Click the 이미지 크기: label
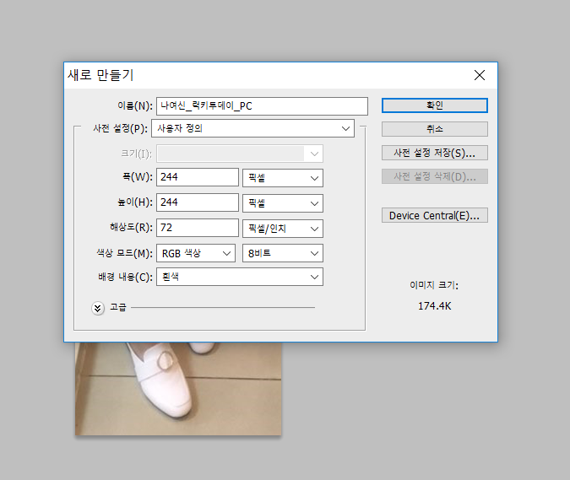Viewport: 570px width, 480px height. coord(434,285)
